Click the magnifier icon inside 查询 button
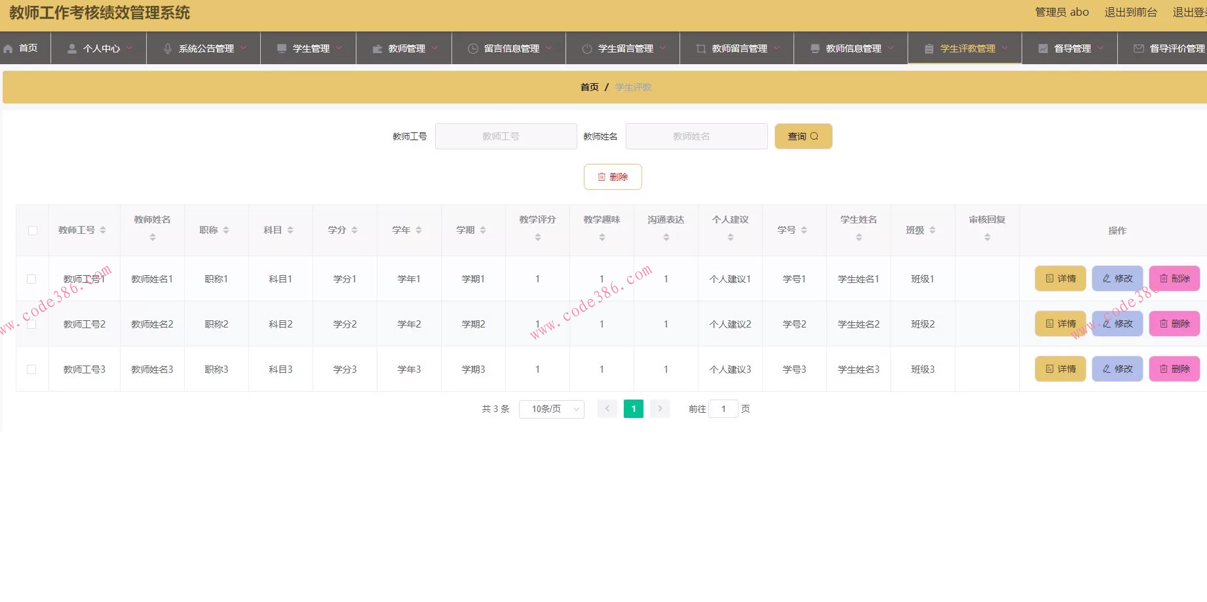The width and height of the screenshot is (1207, 602). pos(814,136)
